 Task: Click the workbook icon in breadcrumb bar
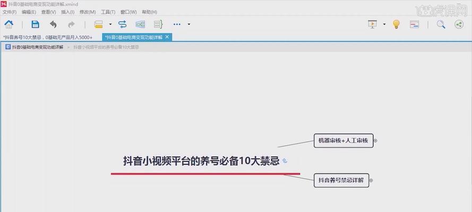click(8, 47)
